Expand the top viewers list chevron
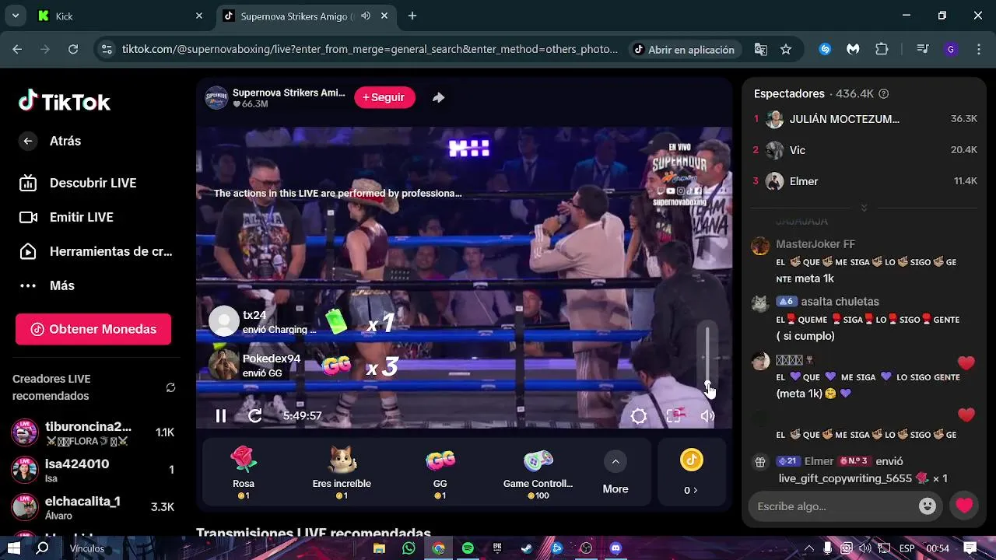This screenshot has height=560, width=996. [864, 208]
